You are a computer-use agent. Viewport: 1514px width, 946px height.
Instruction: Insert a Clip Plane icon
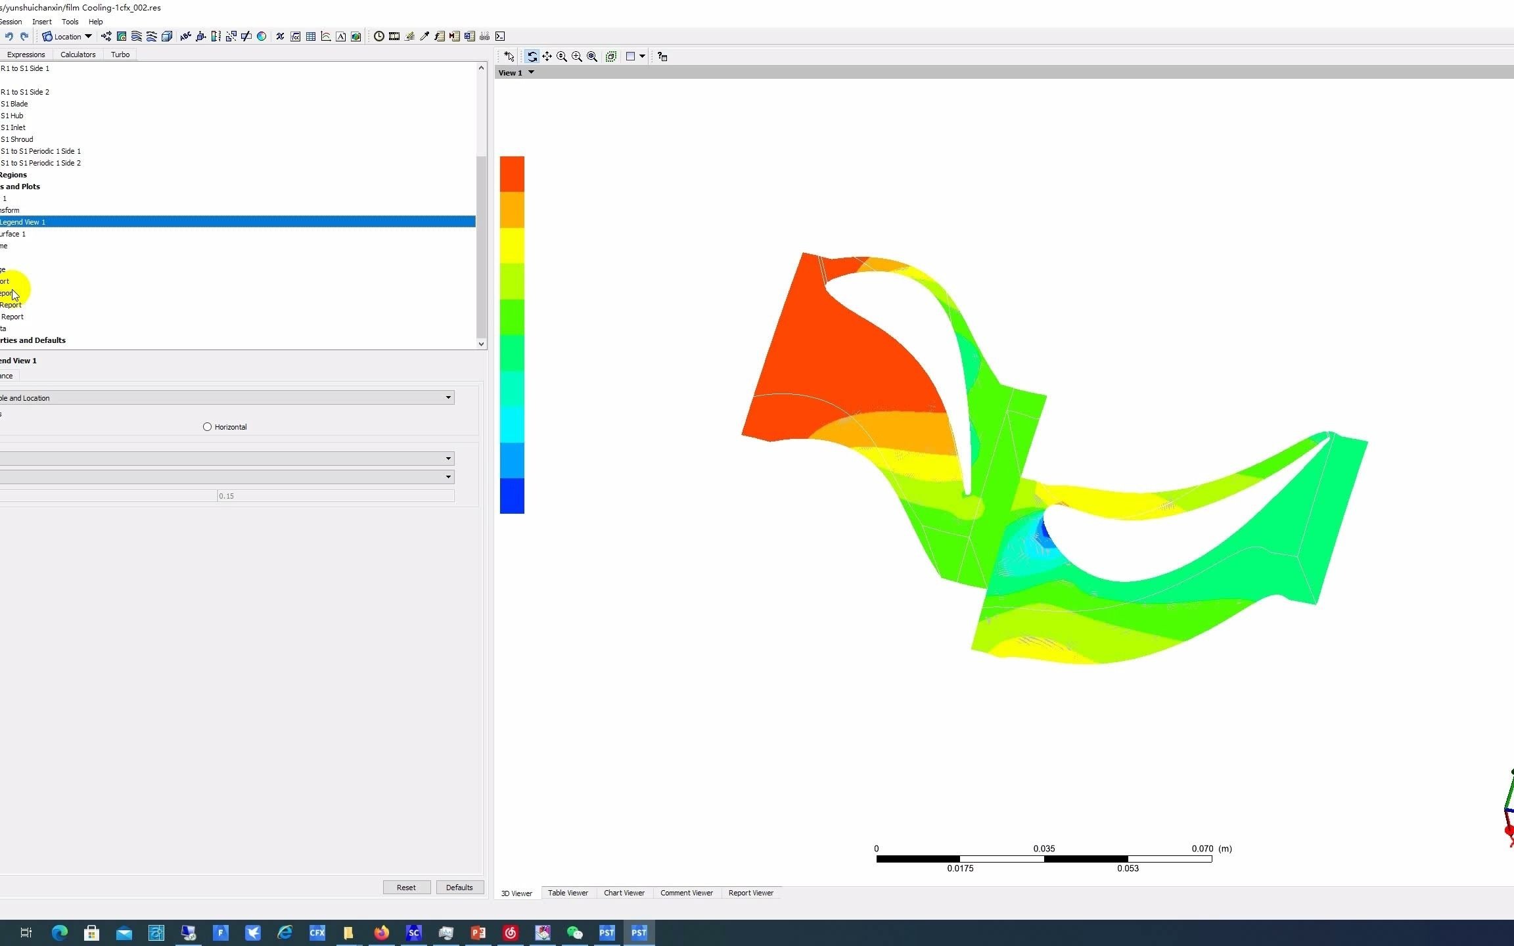pyautogui.click(x=246, y=37)
